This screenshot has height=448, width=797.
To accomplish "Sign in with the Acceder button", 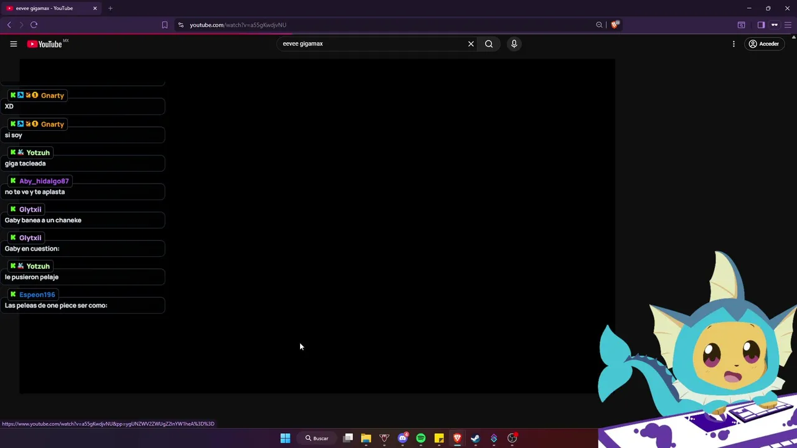I will [x=764, y=44].
